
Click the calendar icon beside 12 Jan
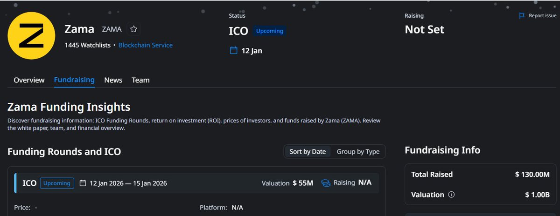234,50
